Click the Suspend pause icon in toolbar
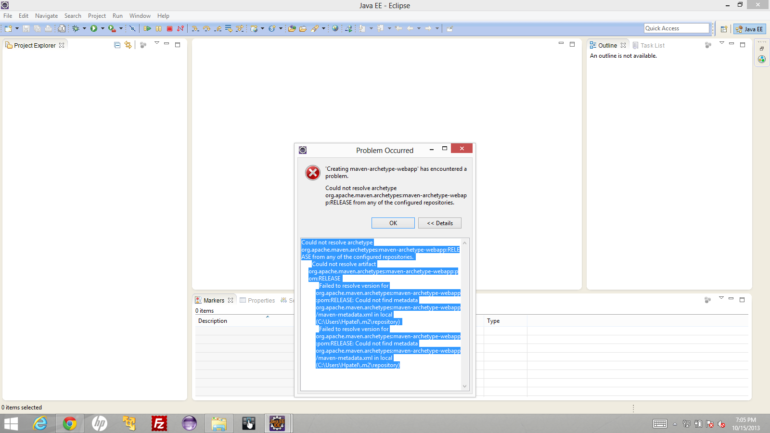This screenshot has height=433, width=770. [158, 29]
